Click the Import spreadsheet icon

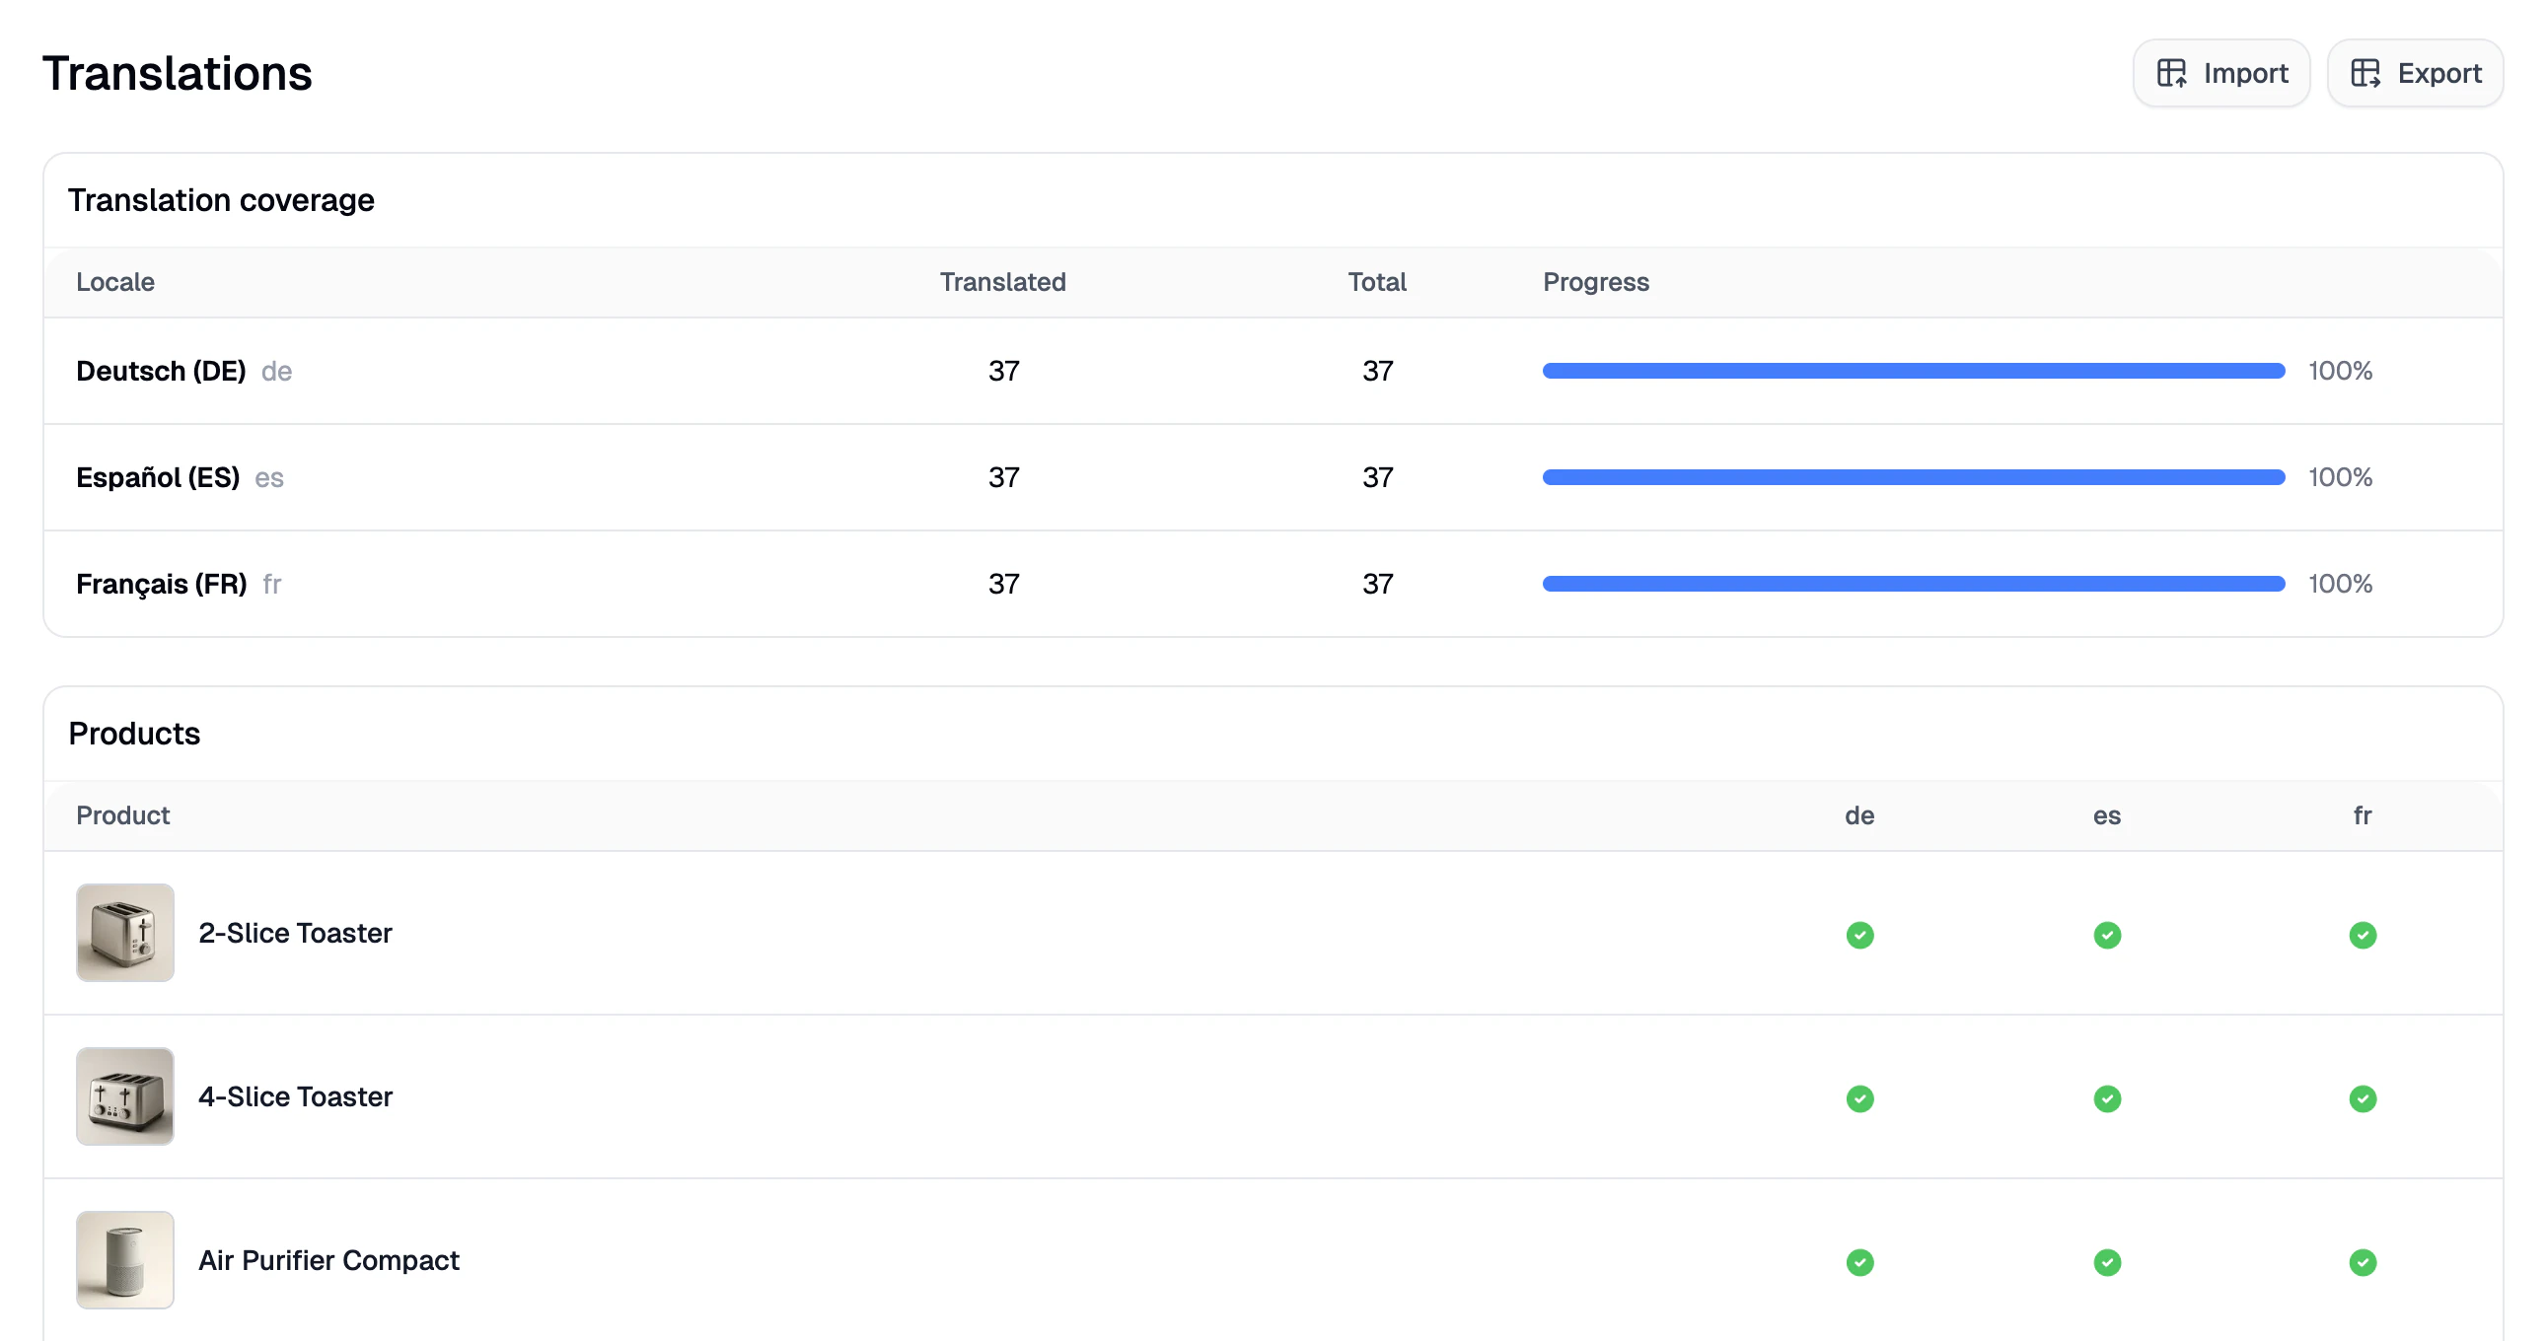(2173, 72)
